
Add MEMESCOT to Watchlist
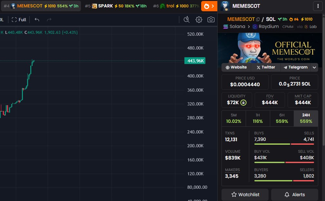click(245, 195)
